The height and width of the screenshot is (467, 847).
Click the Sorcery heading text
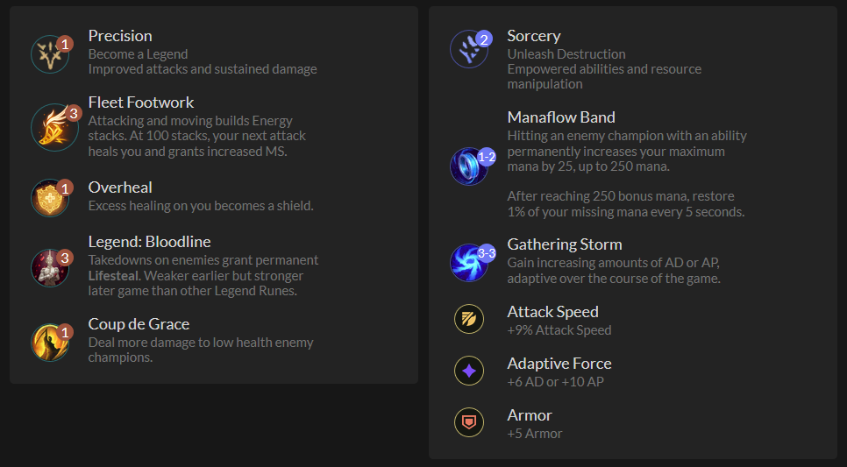click(533, 36)
